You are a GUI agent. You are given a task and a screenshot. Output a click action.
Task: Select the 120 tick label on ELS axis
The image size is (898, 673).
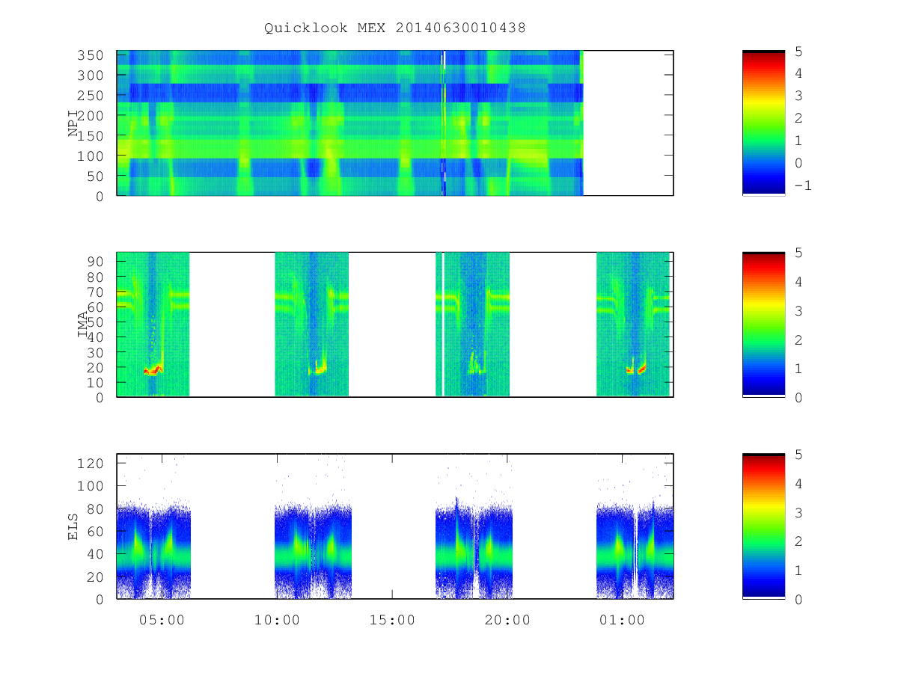click(92, 463)
